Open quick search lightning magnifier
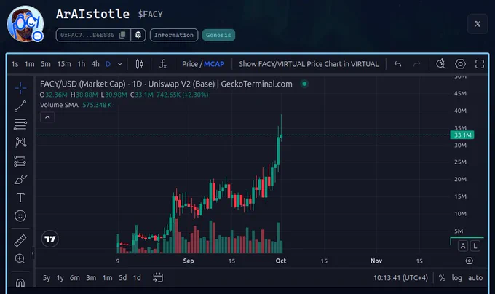 (x=440, y=64)
